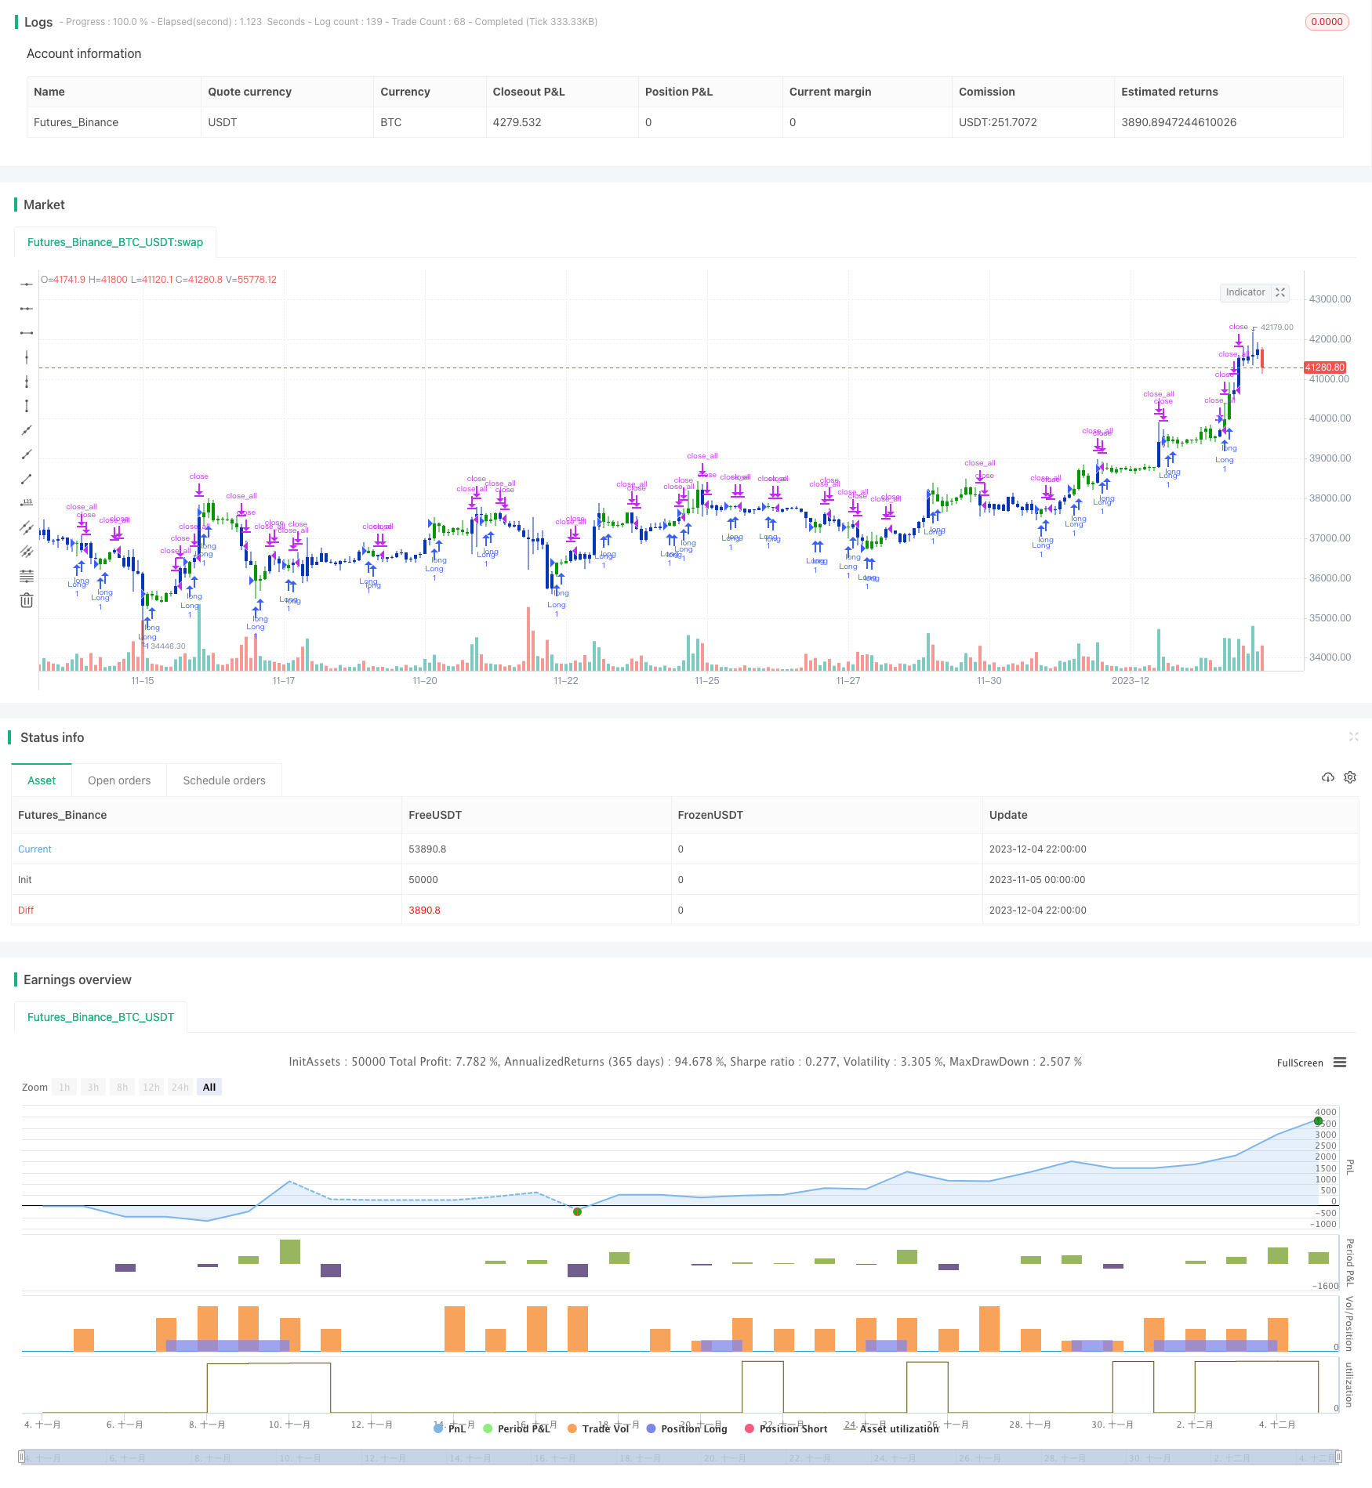The image size is (1372, 1488).
Task: Choose the parallel channel lines tool
Action: [x=27, y=527]
